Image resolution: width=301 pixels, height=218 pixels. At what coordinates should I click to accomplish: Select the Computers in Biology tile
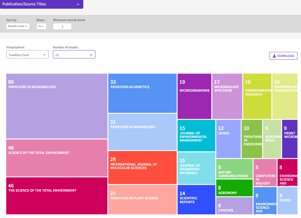click(265, 172)
